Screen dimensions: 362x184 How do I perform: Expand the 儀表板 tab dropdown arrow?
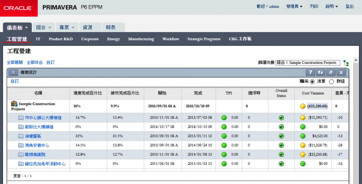(x=26, y=27)
